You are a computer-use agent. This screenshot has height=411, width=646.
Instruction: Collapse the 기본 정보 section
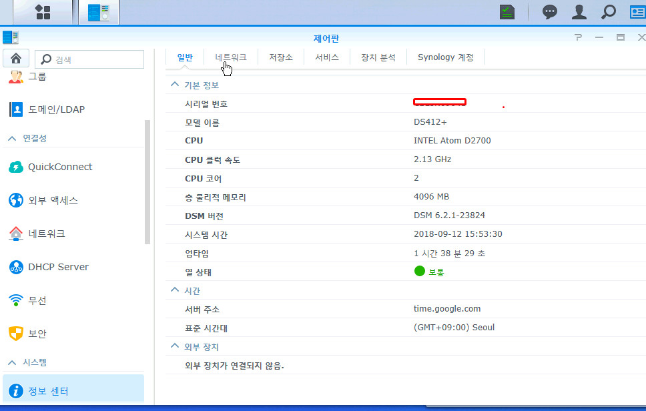click(x=175, y=85)
